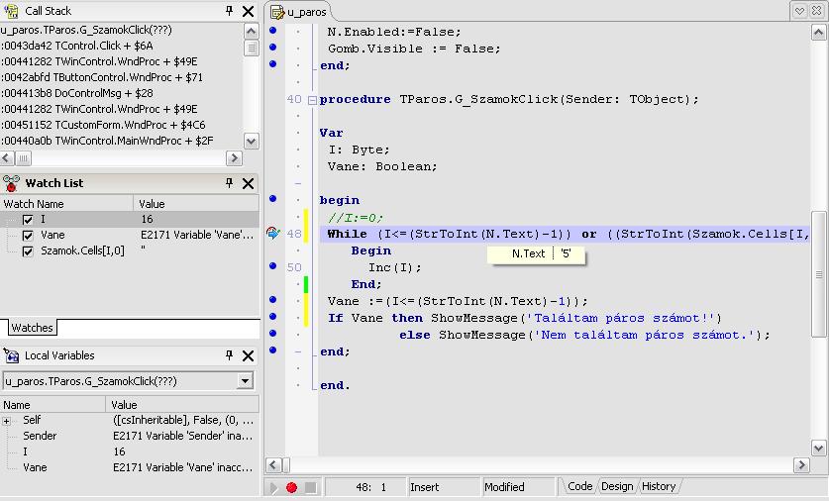Click the Call Stack vertical scrollbar thumb
The image size is (829, 501).
point(252,49)
